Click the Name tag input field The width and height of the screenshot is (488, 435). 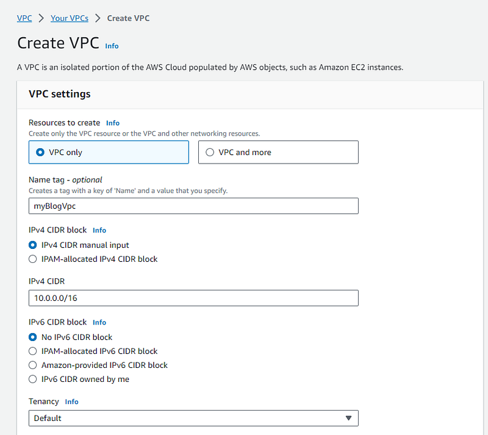pyautogui.click(x=193, y=206)
